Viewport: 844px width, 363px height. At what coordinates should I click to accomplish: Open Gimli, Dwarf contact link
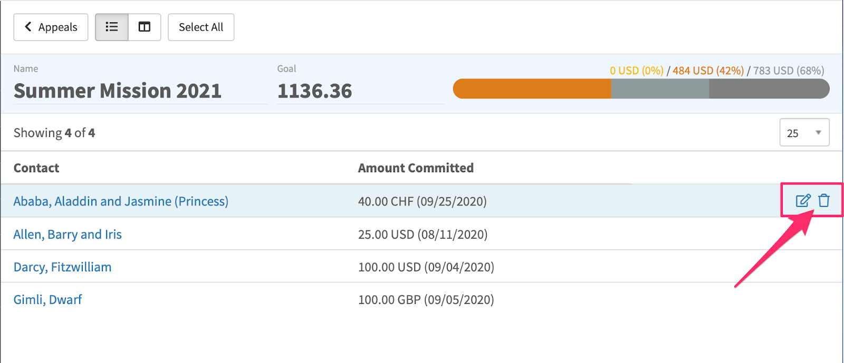point(47,300)
